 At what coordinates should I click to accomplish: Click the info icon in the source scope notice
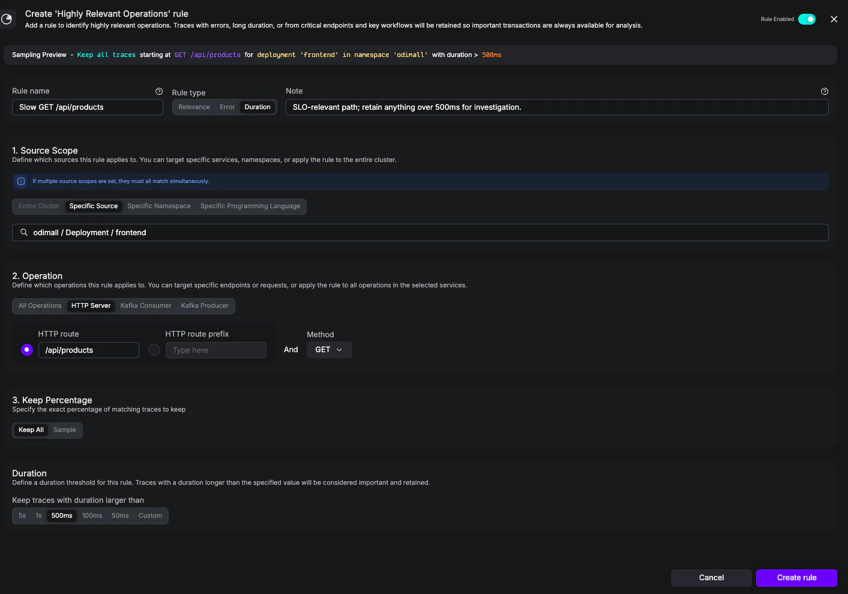click(x=21, y=181)
